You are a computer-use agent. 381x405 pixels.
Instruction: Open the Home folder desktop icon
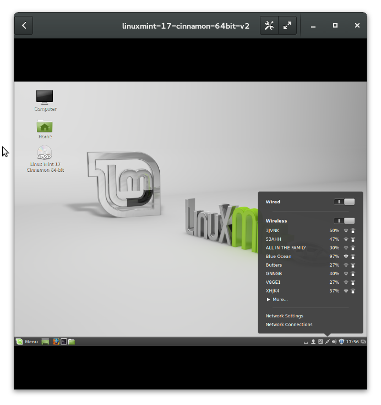45,129
